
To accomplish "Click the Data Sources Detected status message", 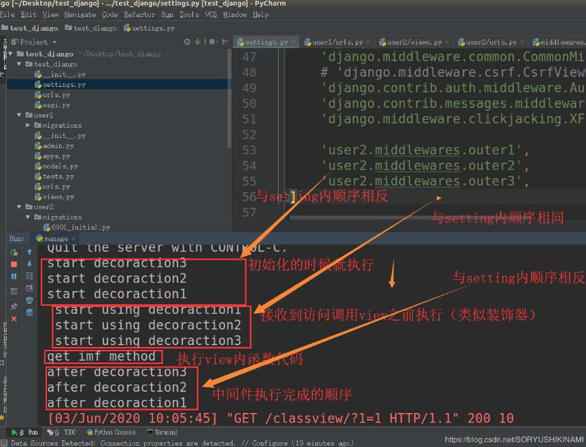I will (182, 444).
